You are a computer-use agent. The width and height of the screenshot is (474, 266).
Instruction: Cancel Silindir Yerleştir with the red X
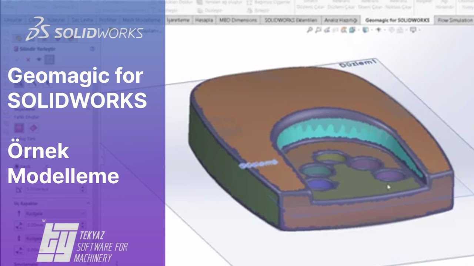[27, 59]
